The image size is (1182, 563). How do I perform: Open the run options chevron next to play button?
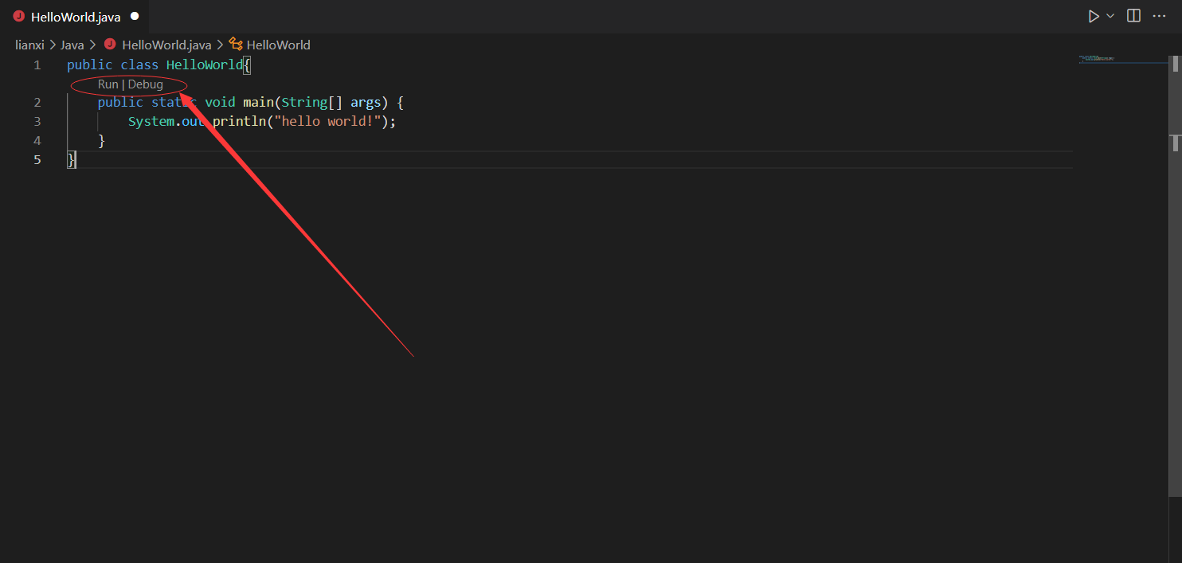[1110, 15]
